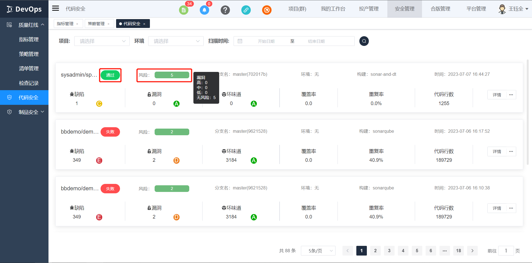Open the question mark help icon
The width and height of the screenshot is (532, 263).
pos(225,10)
